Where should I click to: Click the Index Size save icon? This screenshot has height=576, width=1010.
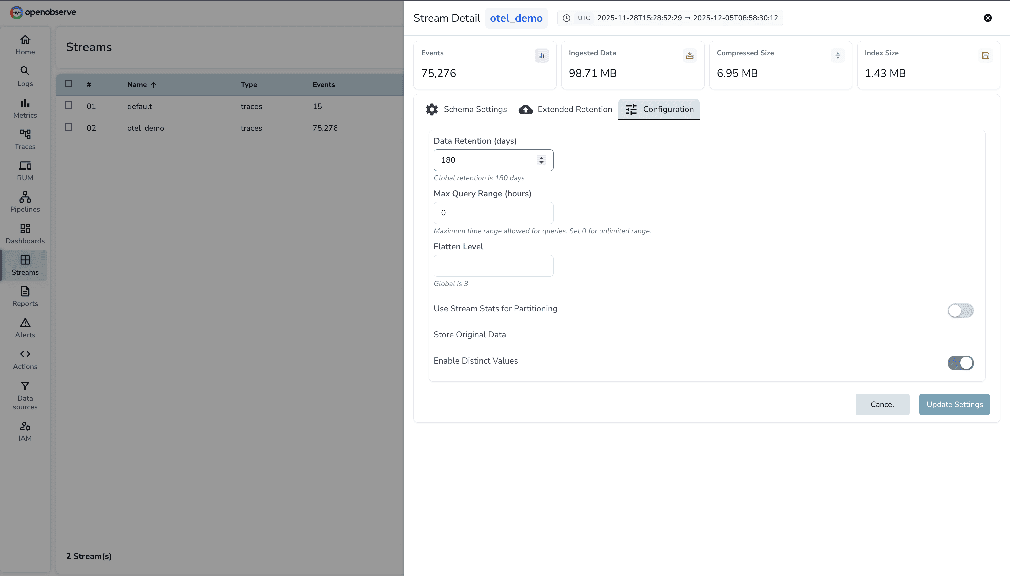986,55
